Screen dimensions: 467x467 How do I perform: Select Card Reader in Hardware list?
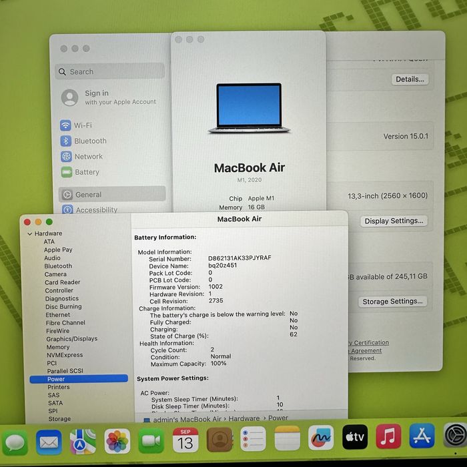62,282
